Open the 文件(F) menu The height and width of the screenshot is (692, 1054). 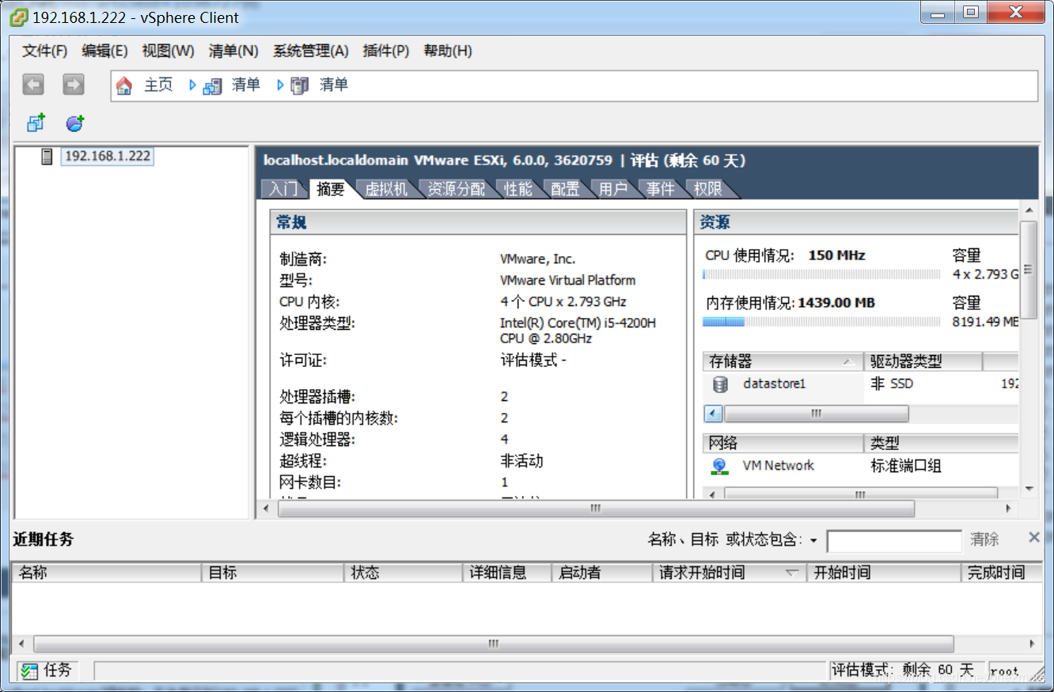pos(45,51)
